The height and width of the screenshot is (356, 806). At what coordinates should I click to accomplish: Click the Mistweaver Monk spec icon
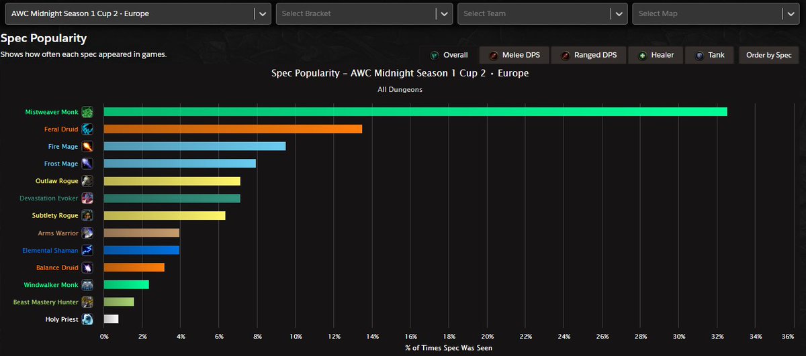87,111
